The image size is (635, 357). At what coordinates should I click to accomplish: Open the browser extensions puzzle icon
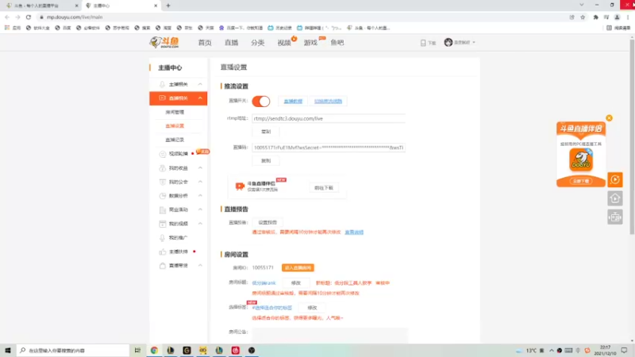596,17
